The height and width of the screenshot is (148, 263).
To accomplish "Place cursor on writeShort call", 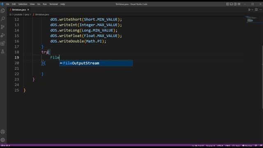I will [x=70, y=19].
